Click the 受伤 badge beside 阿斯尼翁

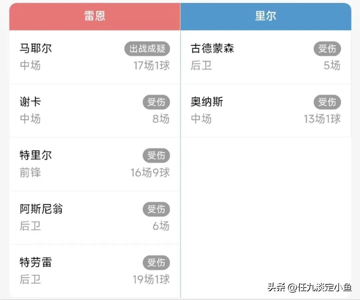pos(157,209)
